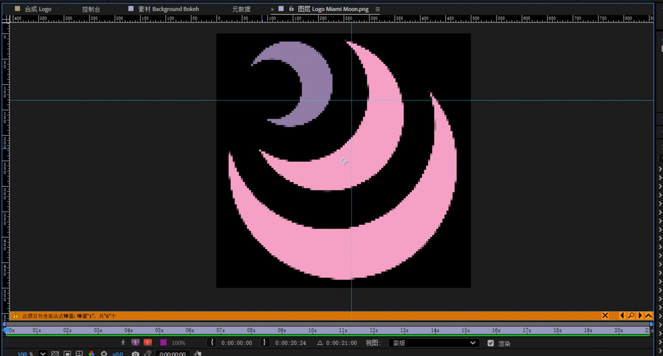Click the icon right of preview timecode
Image resolution: width=663 pixels, height=356 pixels.
pyautogui.click(x=198, y=353)
